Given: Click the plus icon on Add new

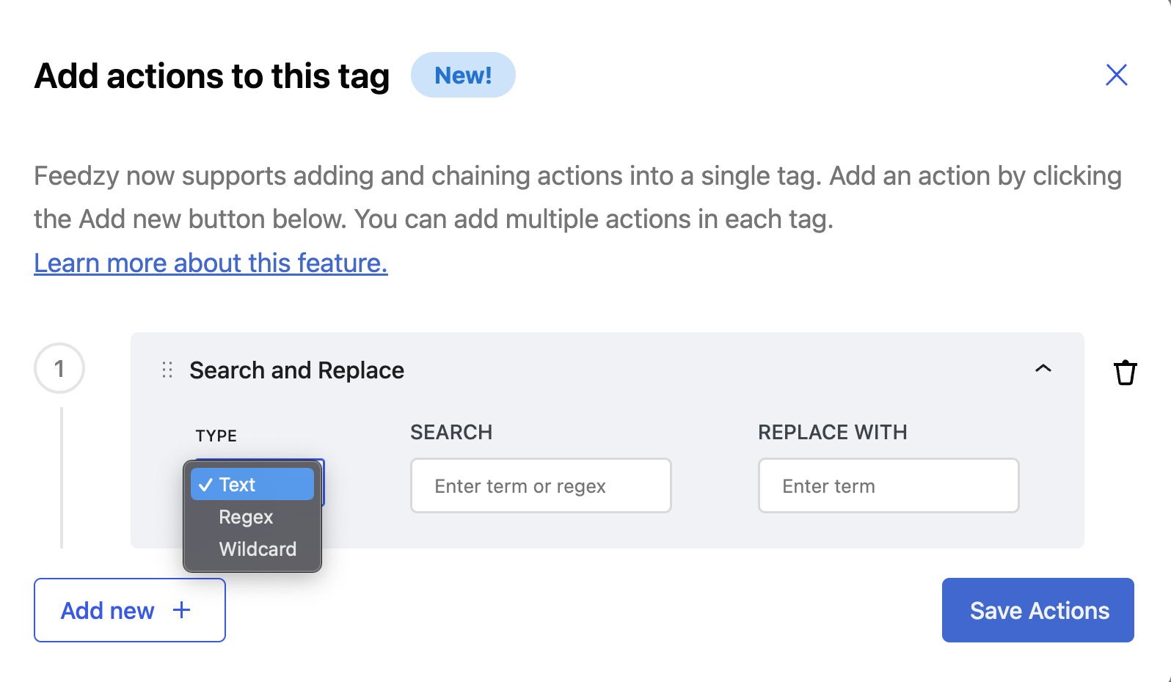Looking at the screenshot, I should 180,609.
